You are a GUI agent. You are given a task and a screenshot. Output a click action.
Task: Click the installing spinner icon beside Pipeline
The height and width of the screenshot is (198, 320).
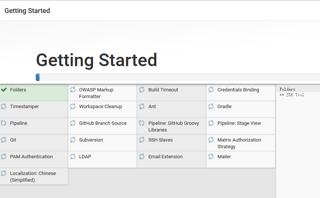click(x=3, y=123)
